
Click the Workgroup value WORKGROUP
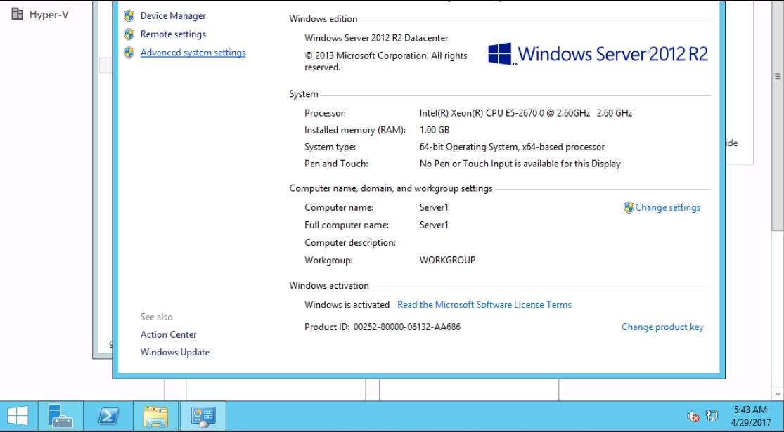(447, 260)
